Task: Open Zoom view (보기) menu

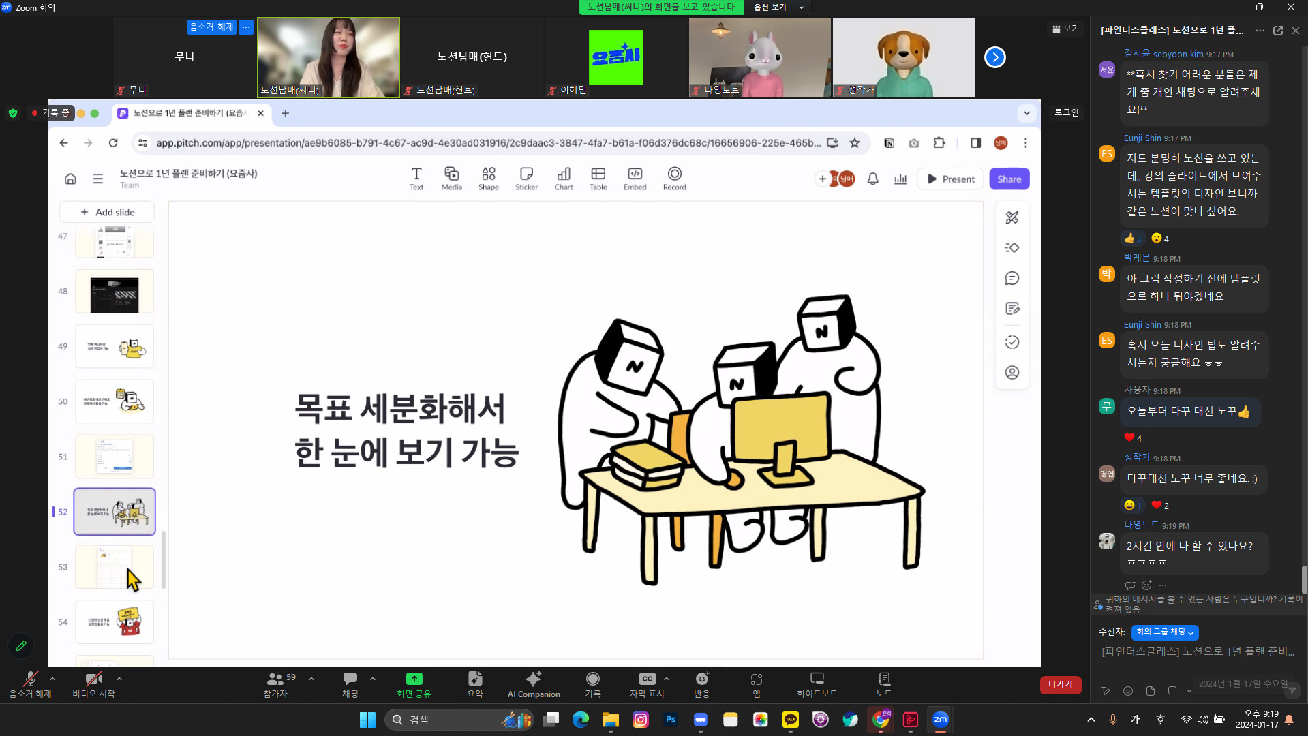Action: click(1065, 29)
